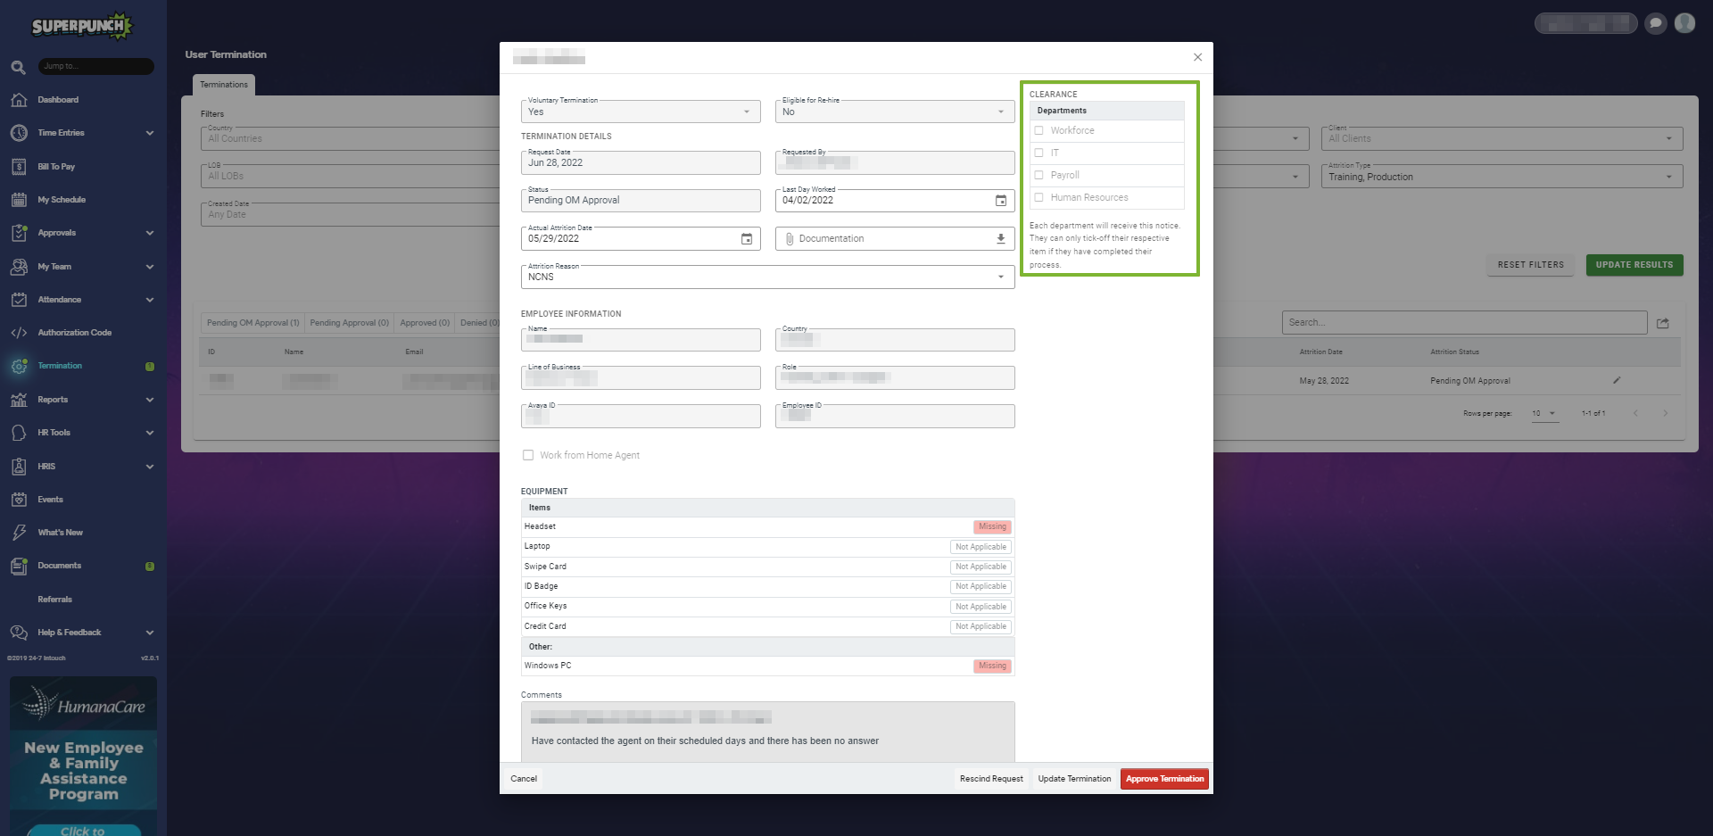Click the Rescind Request button
The height and width of the screenshot is (836, 1713).
click(x=991, y=779)
